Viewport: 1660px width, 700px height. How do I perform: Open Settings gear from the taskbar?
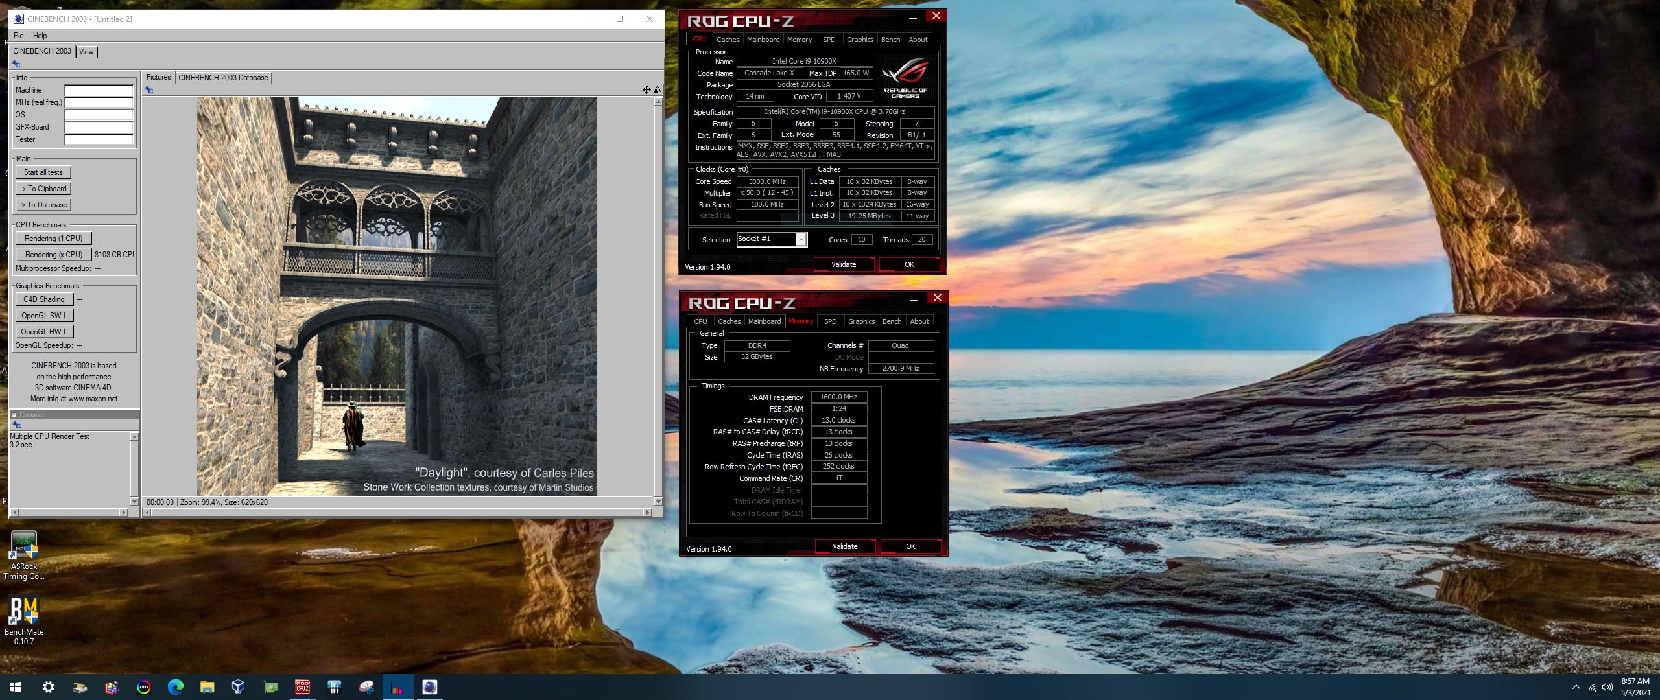pyautogui.click(x=48, y=687)
